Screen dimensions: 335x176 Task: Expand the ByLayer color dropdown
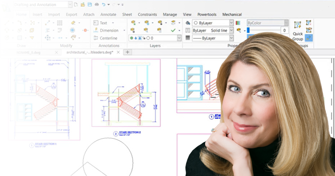coord(231,23)
